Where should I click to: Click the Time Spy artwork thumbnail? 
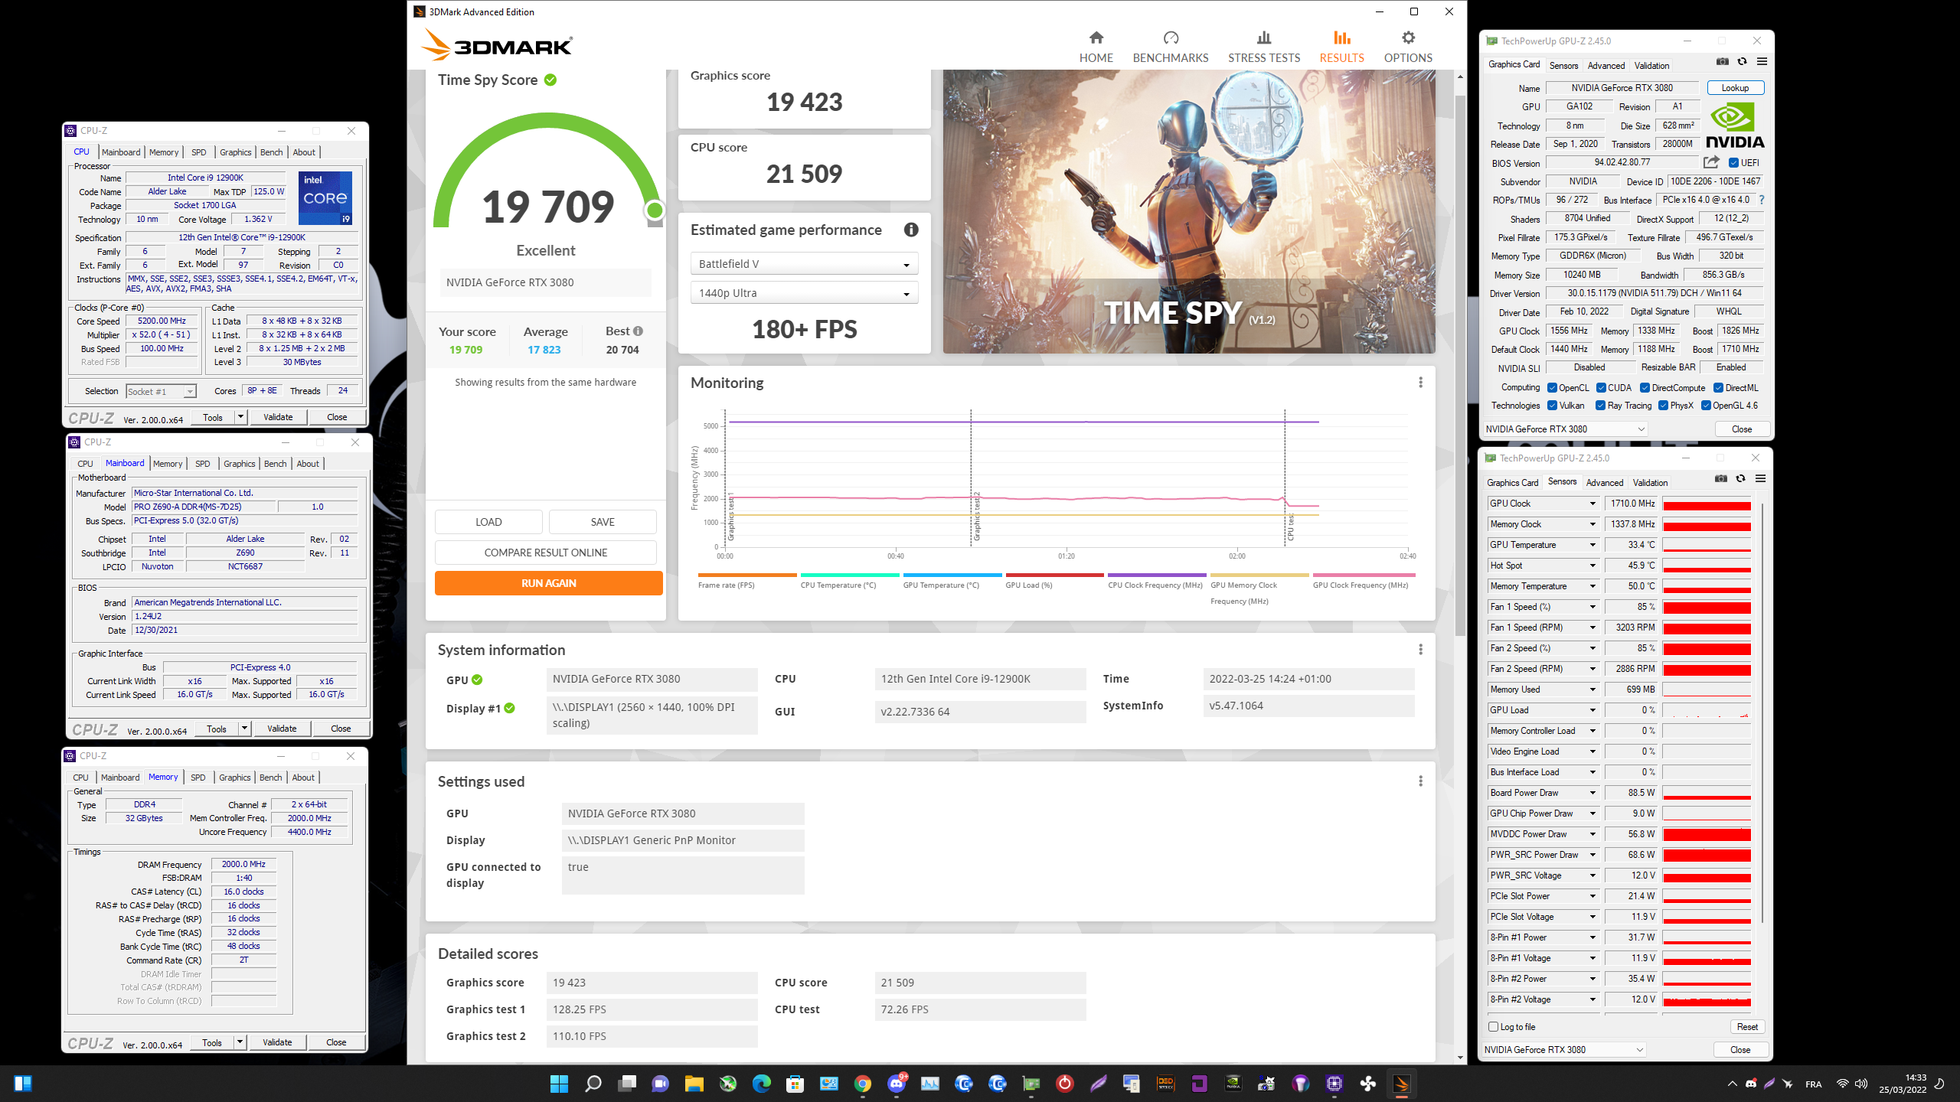[1189, 211]
